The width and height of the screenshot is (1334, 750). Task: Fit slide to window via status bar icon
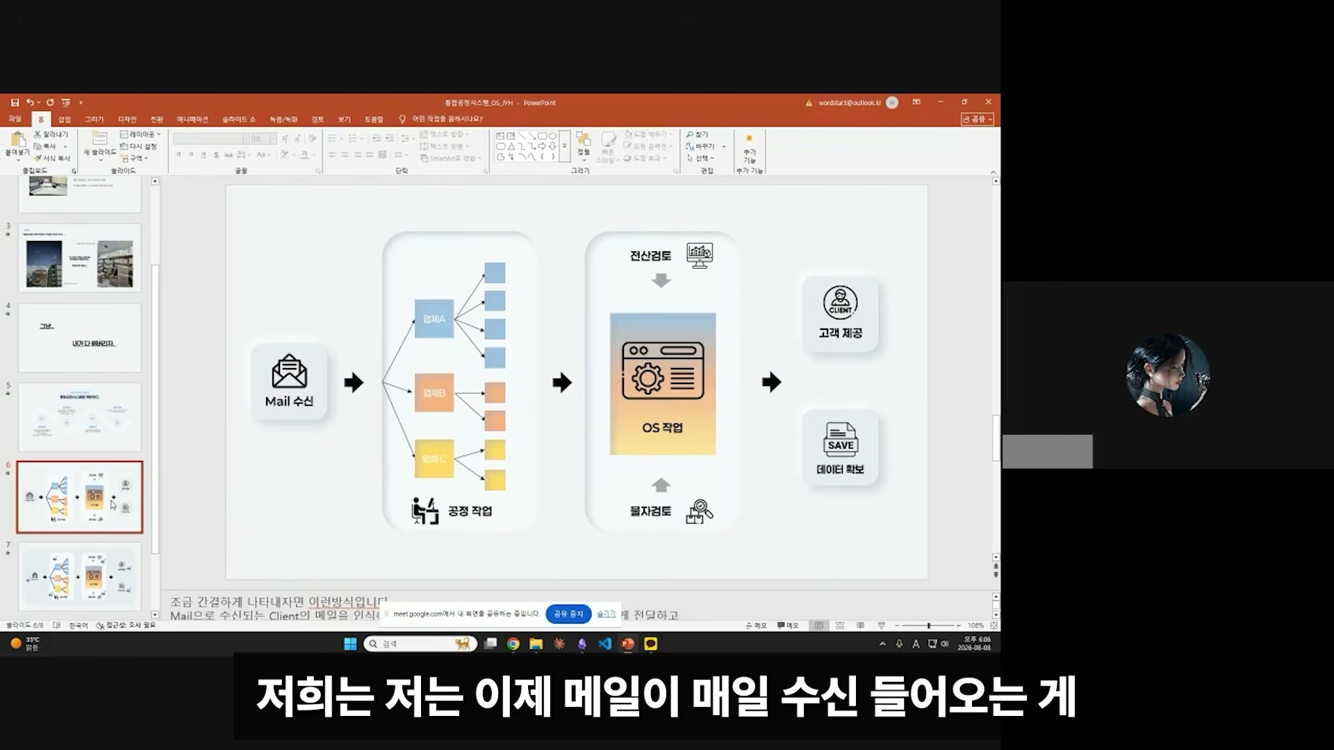click(994, 626)
